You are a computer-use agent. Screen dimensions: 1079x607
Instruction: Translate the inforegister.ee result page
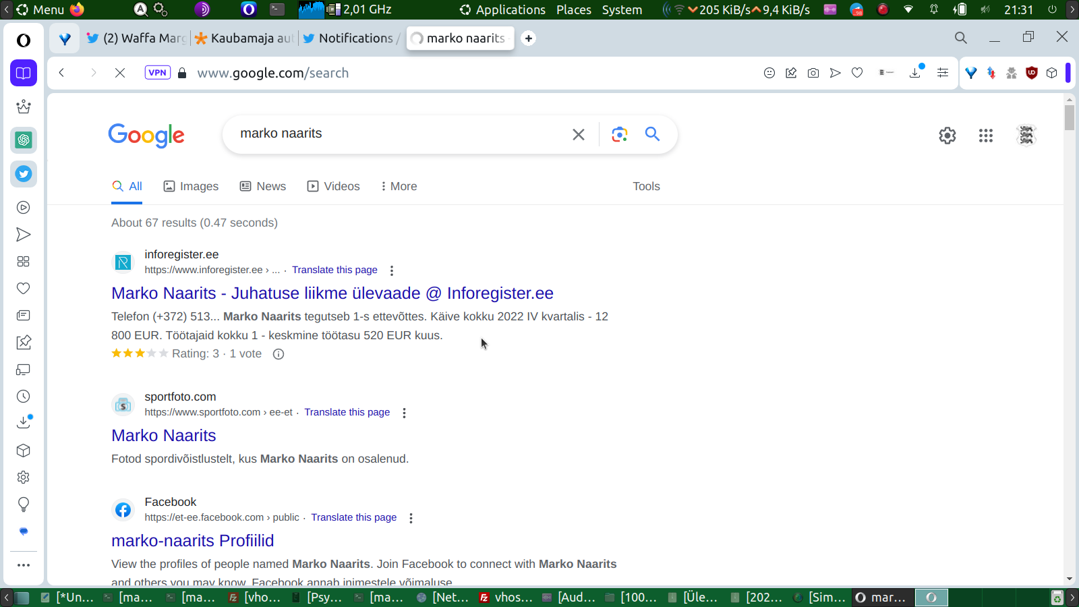(x=334, y=270)
